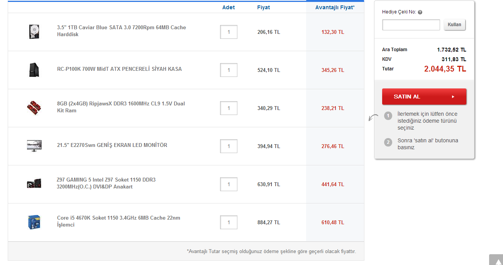Click the RipjawsX RAM kit thumbnail
The width and height of the screenshot is (503, 265).
point(34,108)
